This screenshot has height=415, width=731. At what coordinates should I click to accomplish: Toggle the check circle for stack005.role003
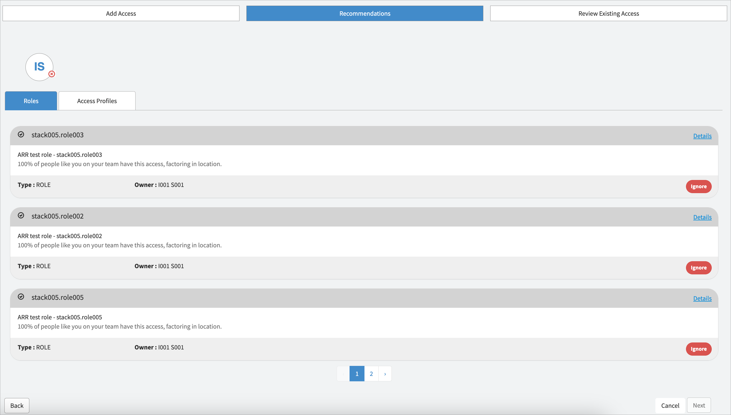click(21, 134)
